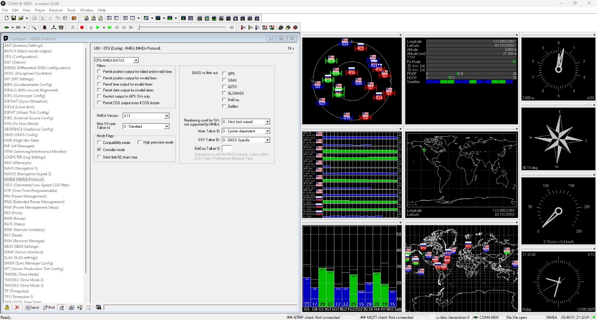Open the GSV Talker ID dropdown
The image size is (597, 320).
(x=267, y=140)
